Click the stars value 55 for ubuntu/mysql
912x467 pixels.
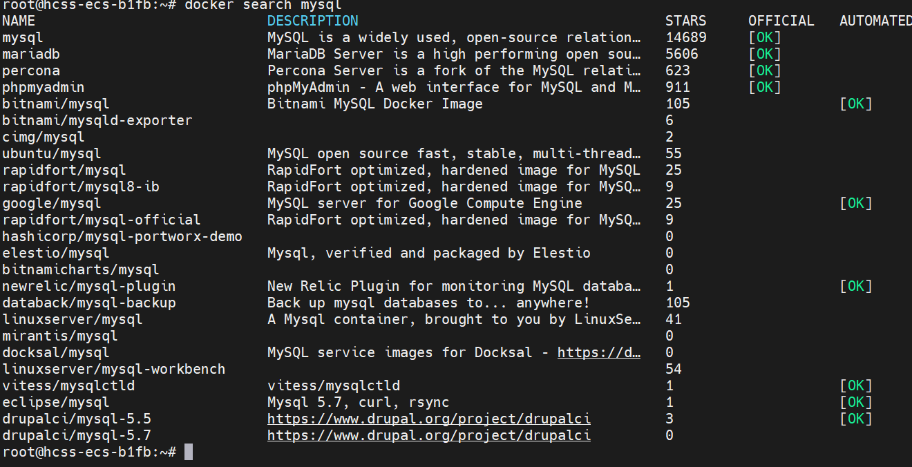[674, 154]
